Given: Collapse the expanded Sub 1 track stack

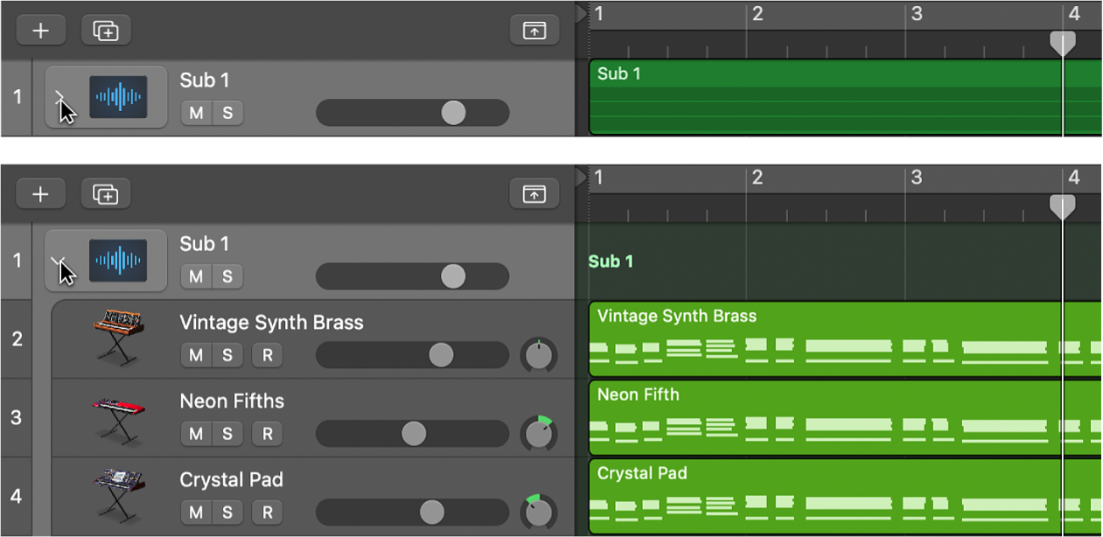Looking at the screenshot, I should tap(59, 261).
